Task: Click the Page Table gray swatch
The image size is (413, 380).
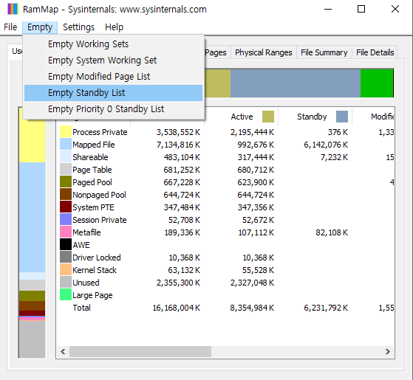Action: pyautogui.click(x=66, y=169)
